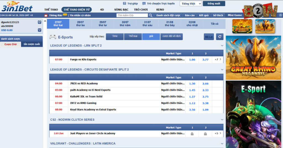The height and width of the screenshot is (148, 283).
Task: Open the Báo cáo report page
Action: click(190, 15)
